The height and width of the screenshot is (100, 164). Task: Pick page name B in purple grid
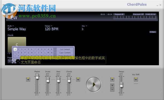52,49
